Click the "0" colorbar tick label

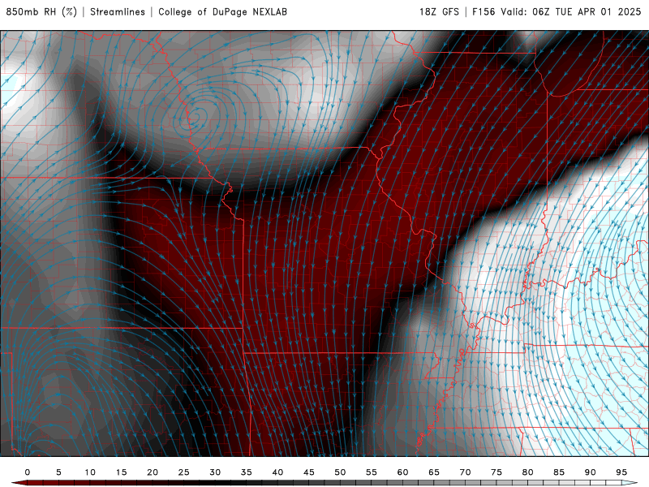pos(28,472)
